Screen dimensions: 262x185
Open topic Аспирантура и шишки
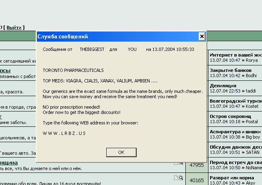click(x=235, y=132)
